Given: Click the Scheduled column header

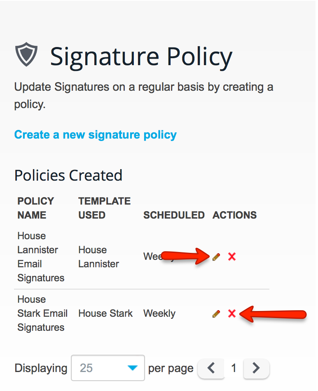Looking at the screenshot, I should (x=174, y=215).
